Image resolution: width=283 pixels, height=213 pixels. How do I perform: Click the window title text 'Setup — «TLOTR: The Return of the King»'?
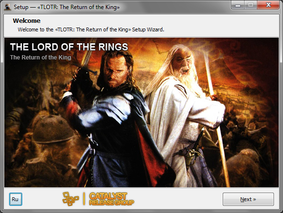(x=66, y=7)
